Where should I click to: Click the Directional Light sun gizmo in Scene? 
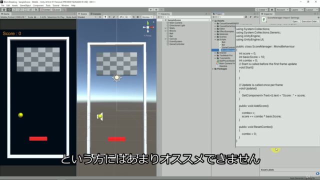tap(116, 77)
